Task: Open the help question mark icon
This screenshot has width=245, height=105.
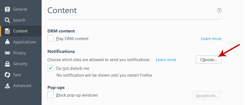Action: 219,10
